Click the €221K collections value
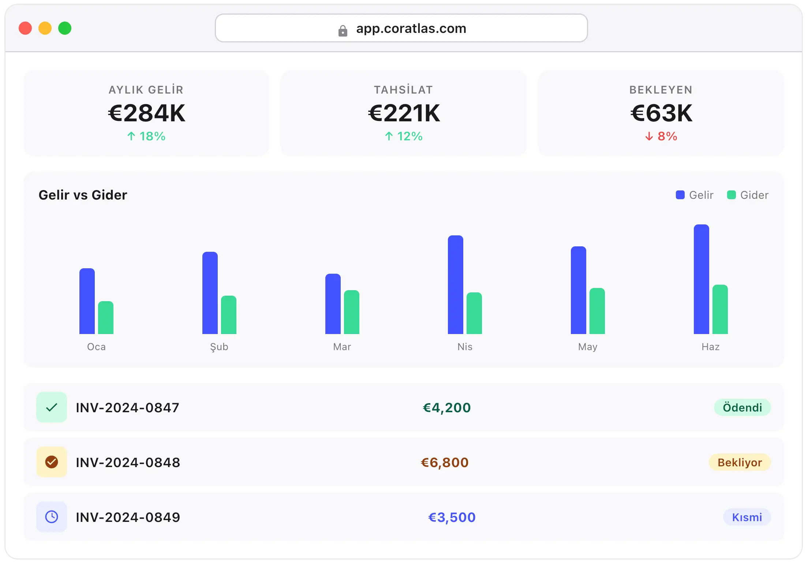 pyautogui.click(x=404, y=113)
